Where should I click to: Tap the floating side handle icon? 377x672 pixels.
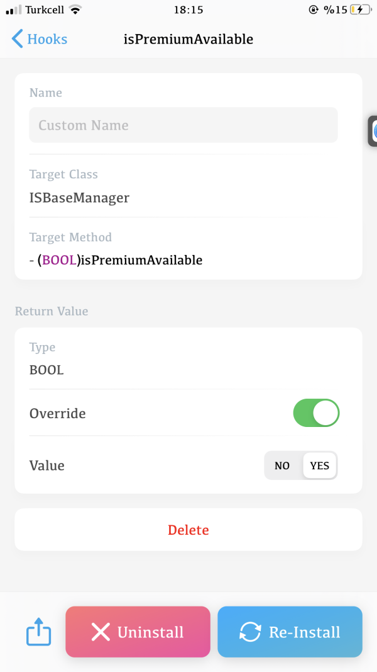pyautogui.click(x=373, y=131)
